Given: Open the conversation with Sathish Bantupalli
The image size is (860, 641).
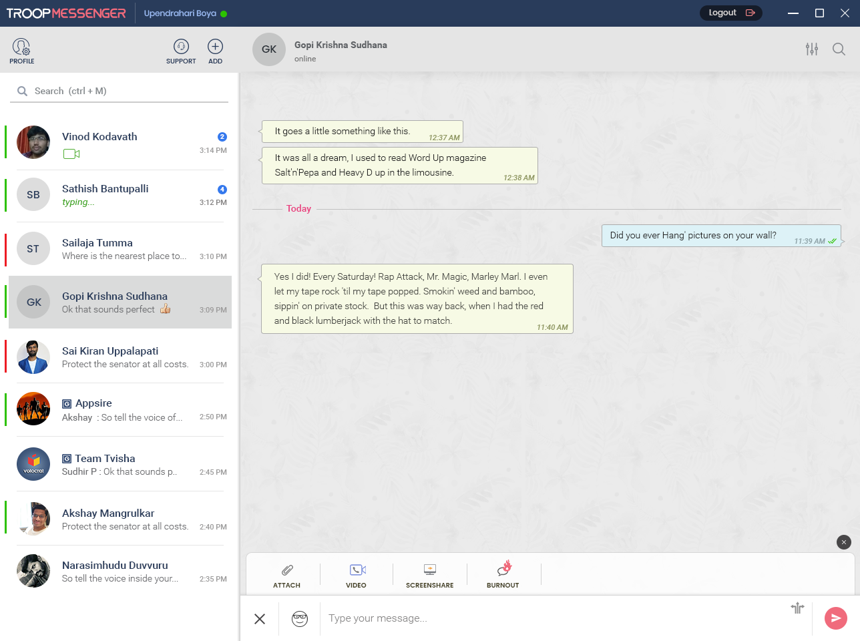Looking at the screenshot, I should pyautogui.click(x=119, y=195).
